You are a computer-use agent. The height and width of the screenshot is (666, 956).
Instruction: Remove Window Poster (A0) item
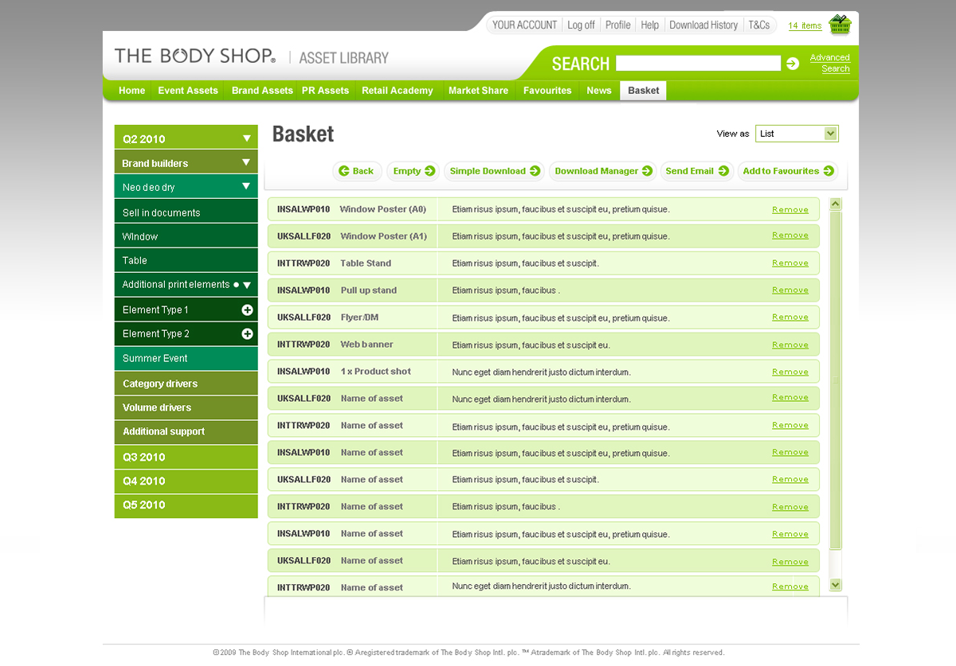coord(790,210)
